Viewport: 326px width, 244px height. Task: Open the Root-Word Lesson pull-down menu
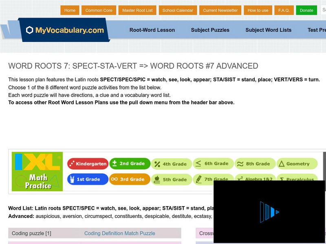coord(152,30)
